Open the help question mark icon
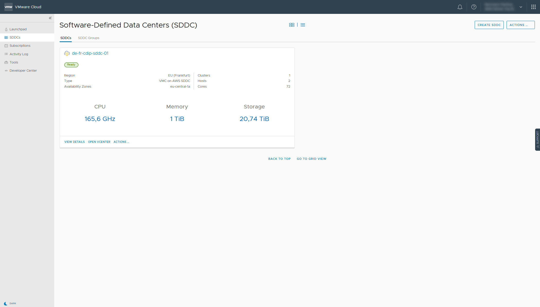 click(x=474, y=7)
